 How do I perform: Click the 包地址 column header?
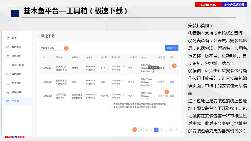144,57
